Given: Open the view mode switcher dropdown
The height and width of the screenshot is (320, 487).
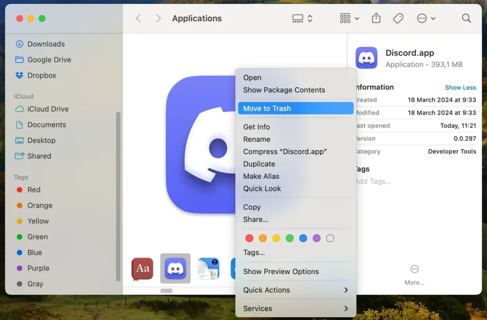Looking at the screenshot, I should [x=302, y=19].
